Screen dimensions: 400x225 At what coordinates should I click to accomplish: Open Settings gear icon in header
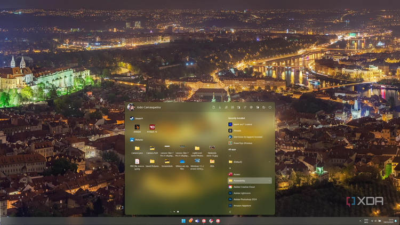click(251, 107)
